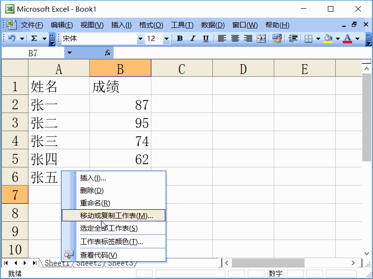Click the Undo toolbar icon
The image size is (373, 279).
coord(12,38)
